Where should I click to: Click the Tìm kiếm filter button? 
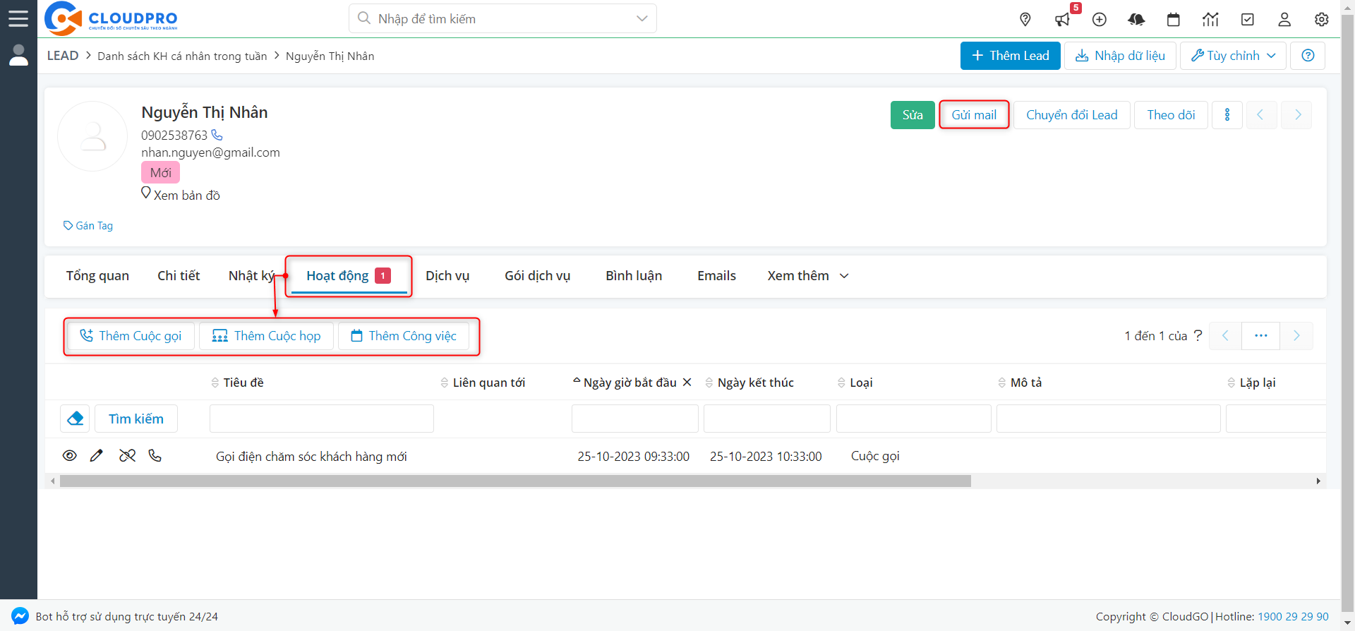[136, 419]
